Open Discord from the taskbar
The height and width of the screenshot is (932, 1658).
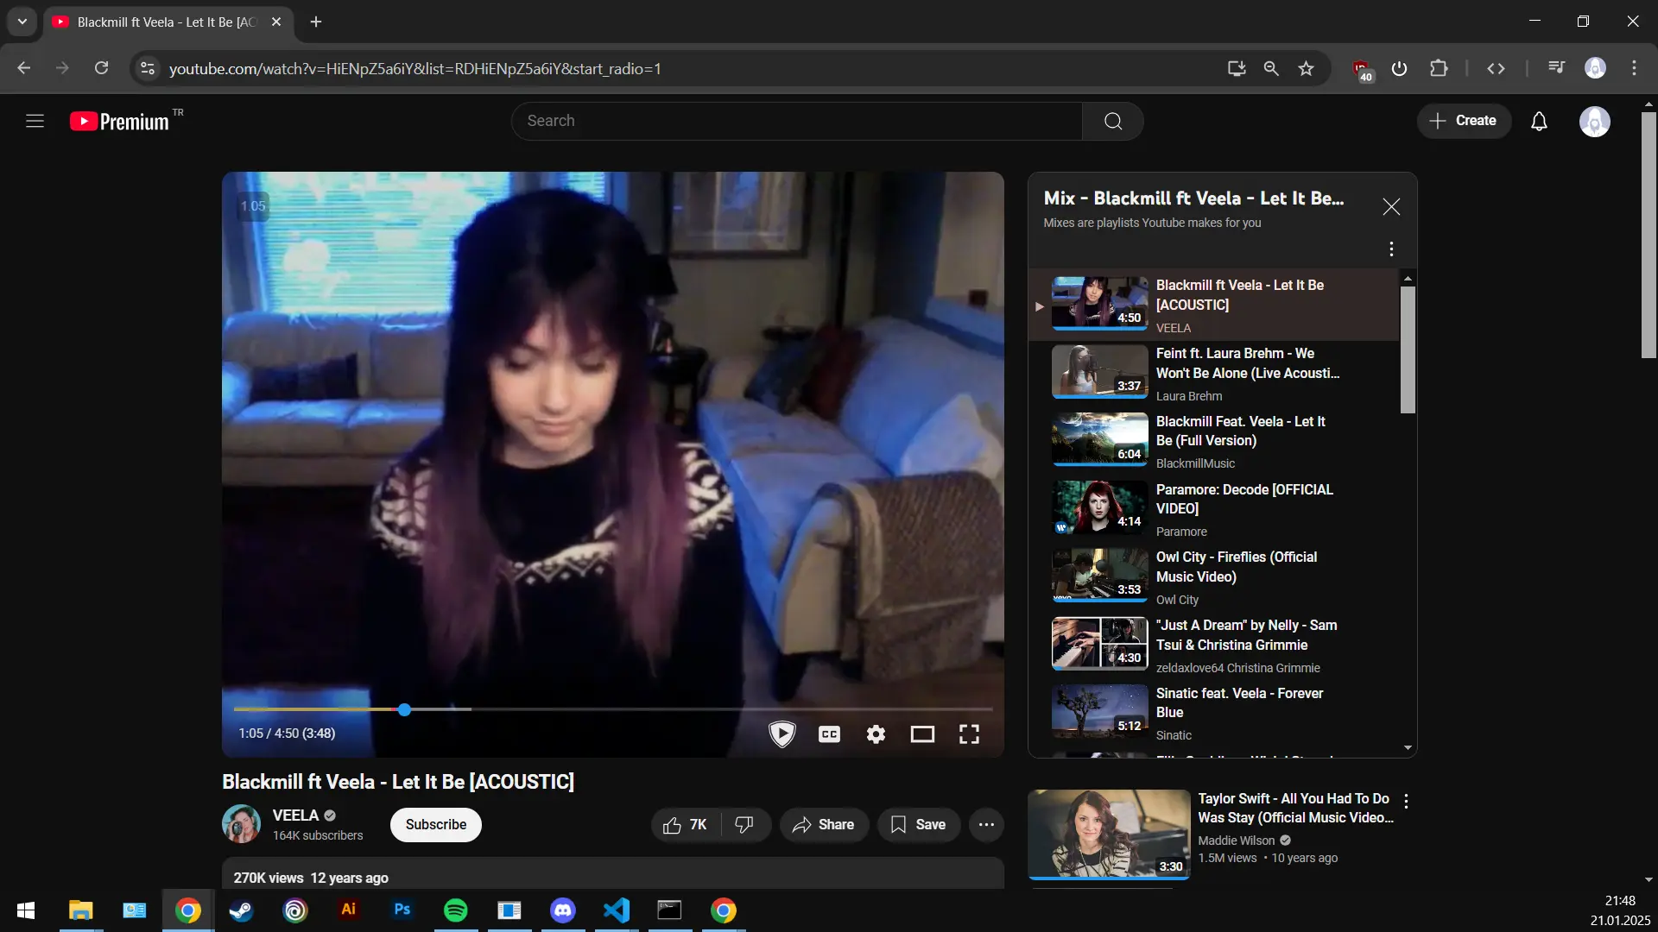point(563,910)
